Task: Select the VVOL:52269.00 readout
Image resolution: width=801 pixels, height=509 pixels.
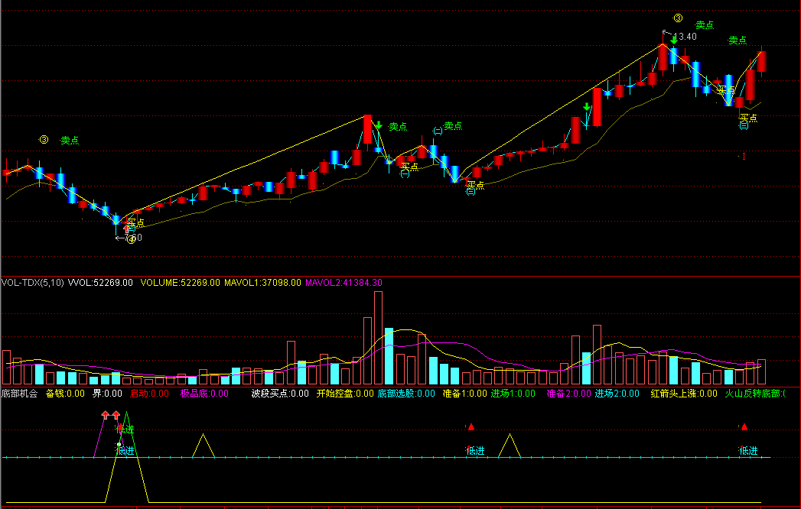Action: [x=100, y=282]
